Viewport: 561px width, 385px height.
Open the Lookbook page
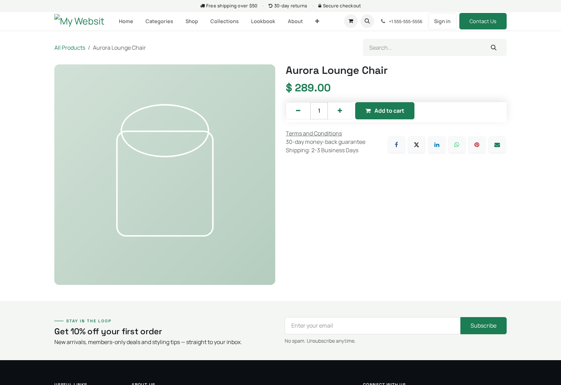(x=263, y=21)
